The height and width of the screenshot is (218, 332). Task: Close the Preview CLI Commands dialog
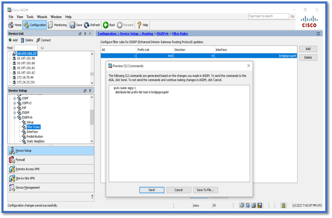(x=249, y=66)
